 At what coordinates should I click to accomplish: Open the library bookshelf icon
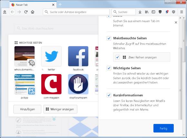click(147, 12)
